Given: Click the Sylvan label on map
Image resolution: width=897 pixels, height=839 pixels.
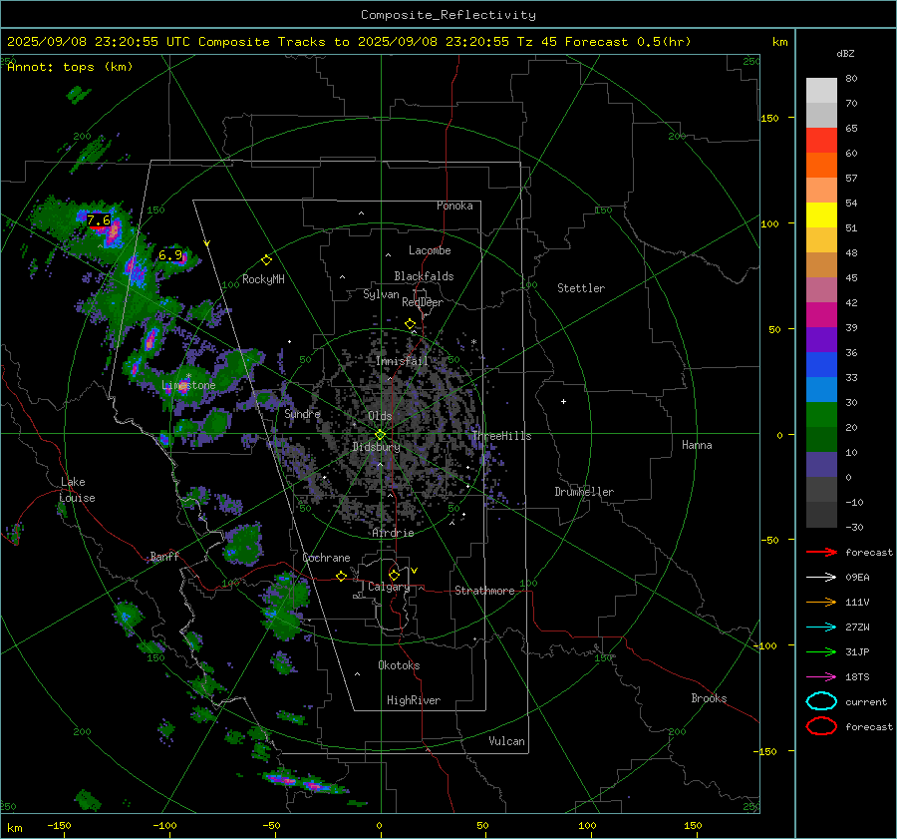Looking at the screenshot, I should tap(381, 294).
